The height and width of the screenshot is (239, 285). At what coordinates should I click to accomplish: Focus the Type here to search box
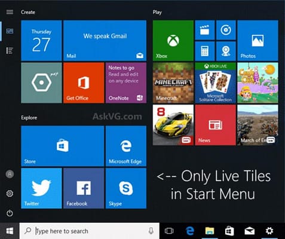coord(90,231)
